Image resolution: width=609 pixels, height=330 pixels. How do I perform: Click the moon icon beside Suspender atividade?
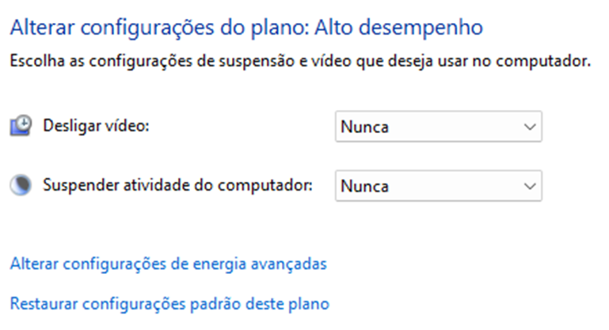point(21,185)
